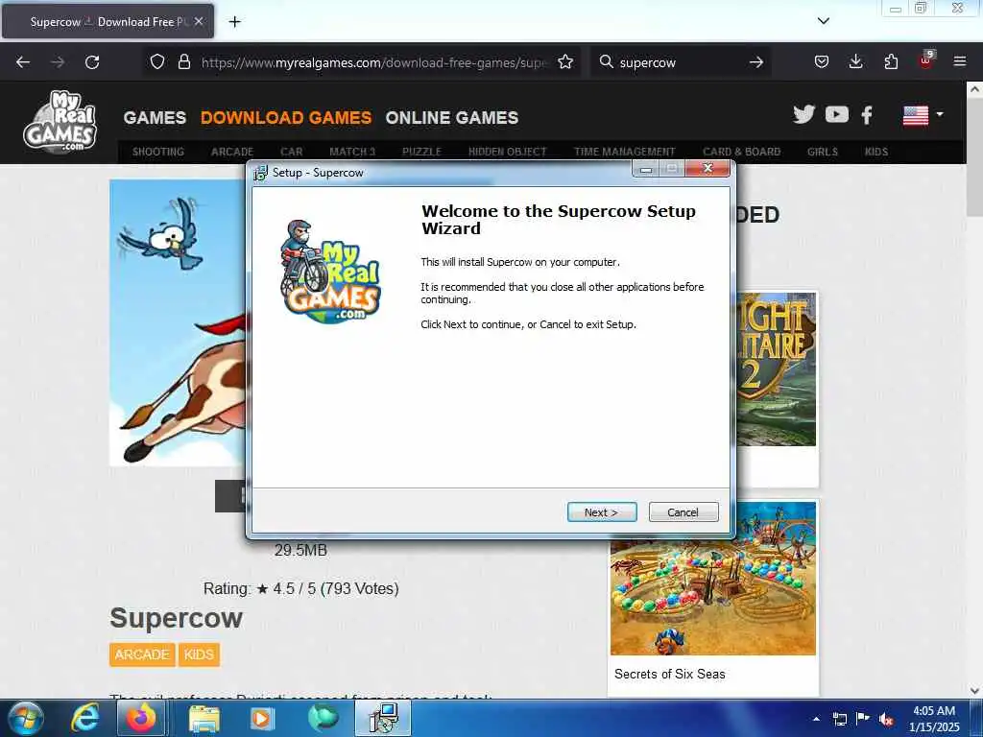This screenshot has height=737, width=983.
Task: Select Supercow setup installer taskbar icon
Action: coord(383,718)
